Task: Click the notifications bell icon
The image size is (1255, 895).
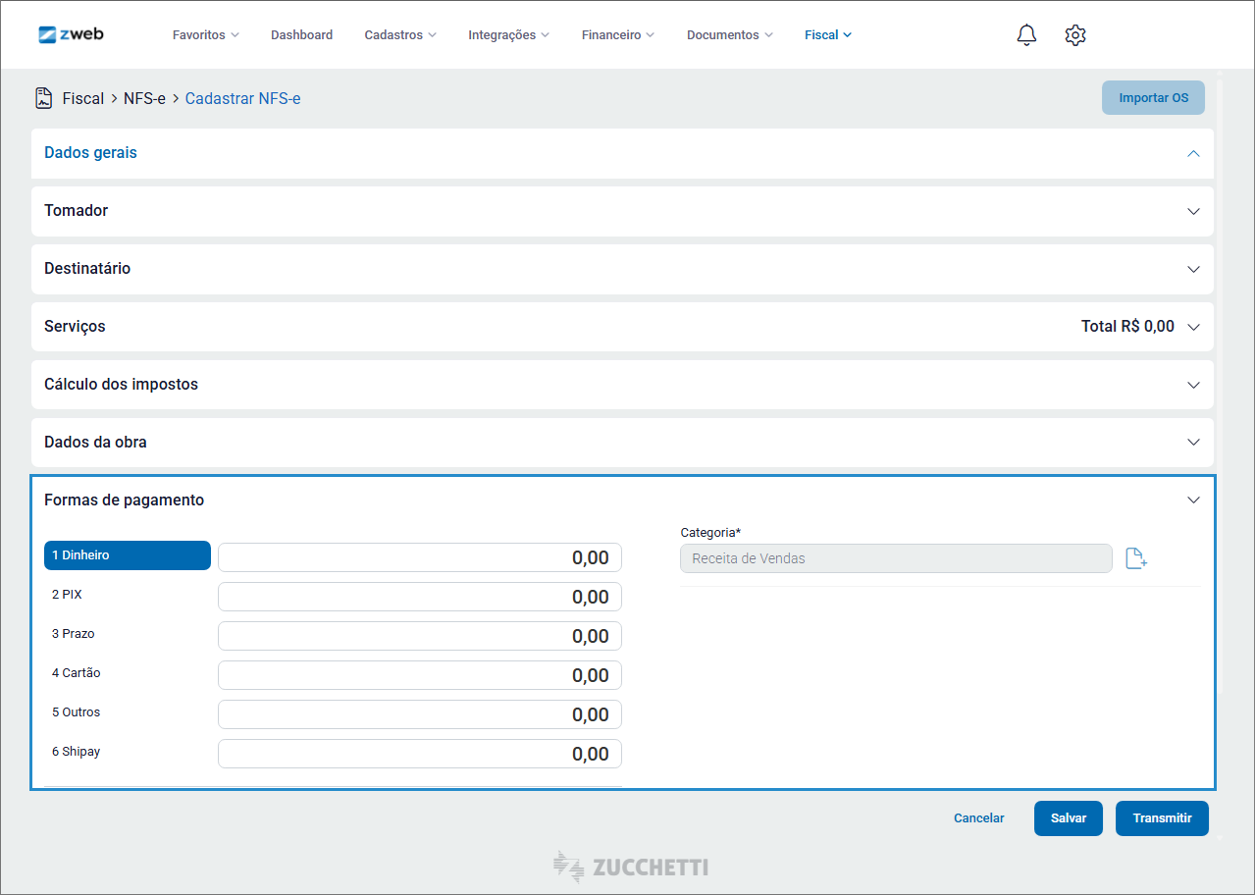Action: 1026,35
